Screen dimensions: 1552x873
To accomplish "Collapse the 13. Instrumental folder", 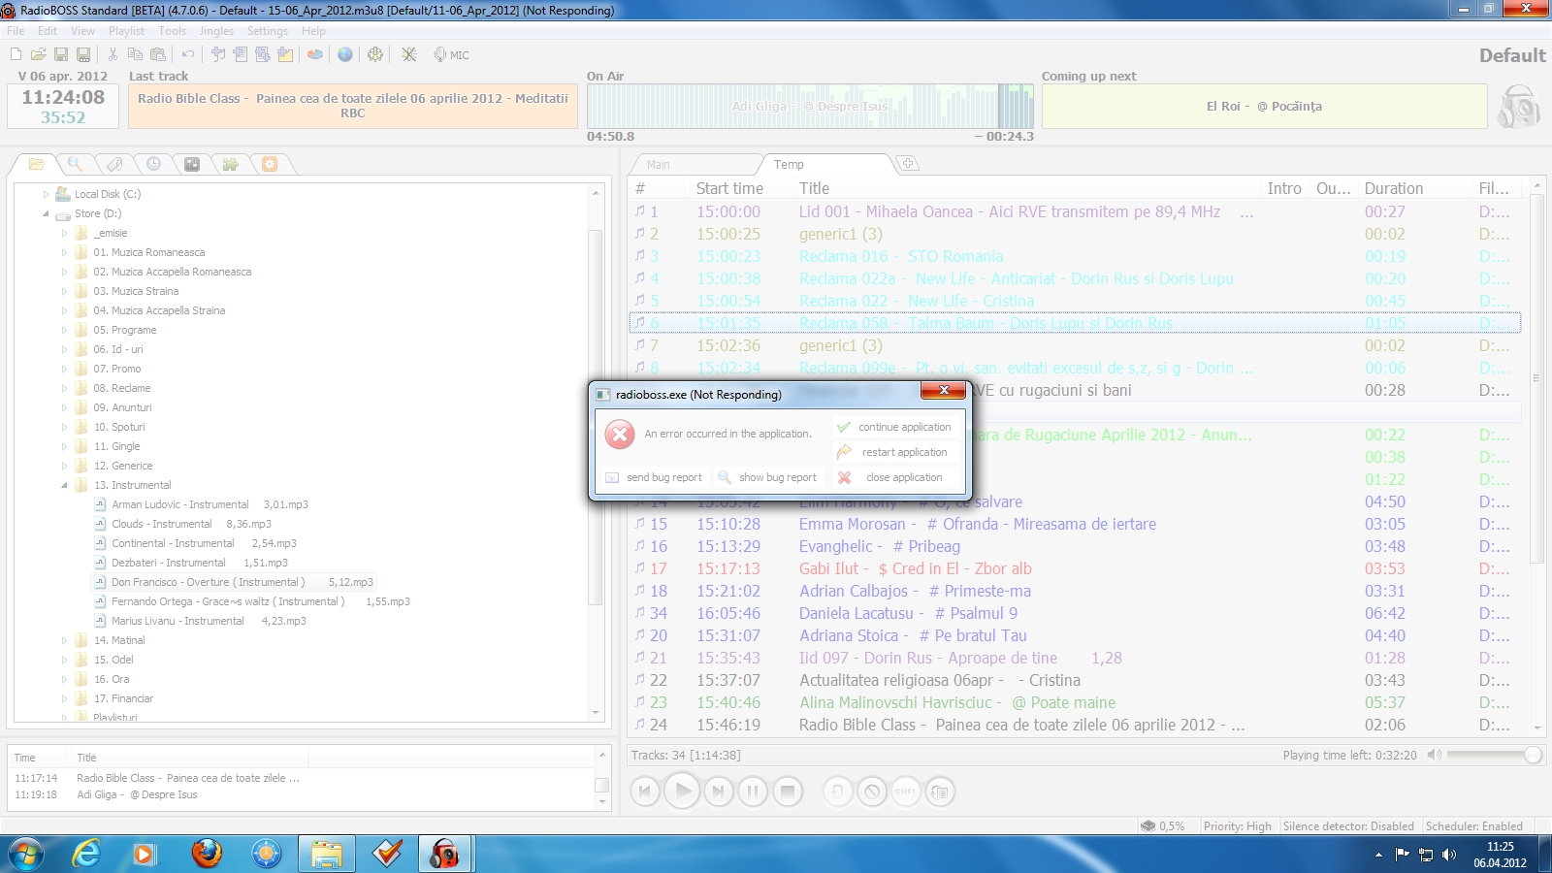I will [65, 485].
